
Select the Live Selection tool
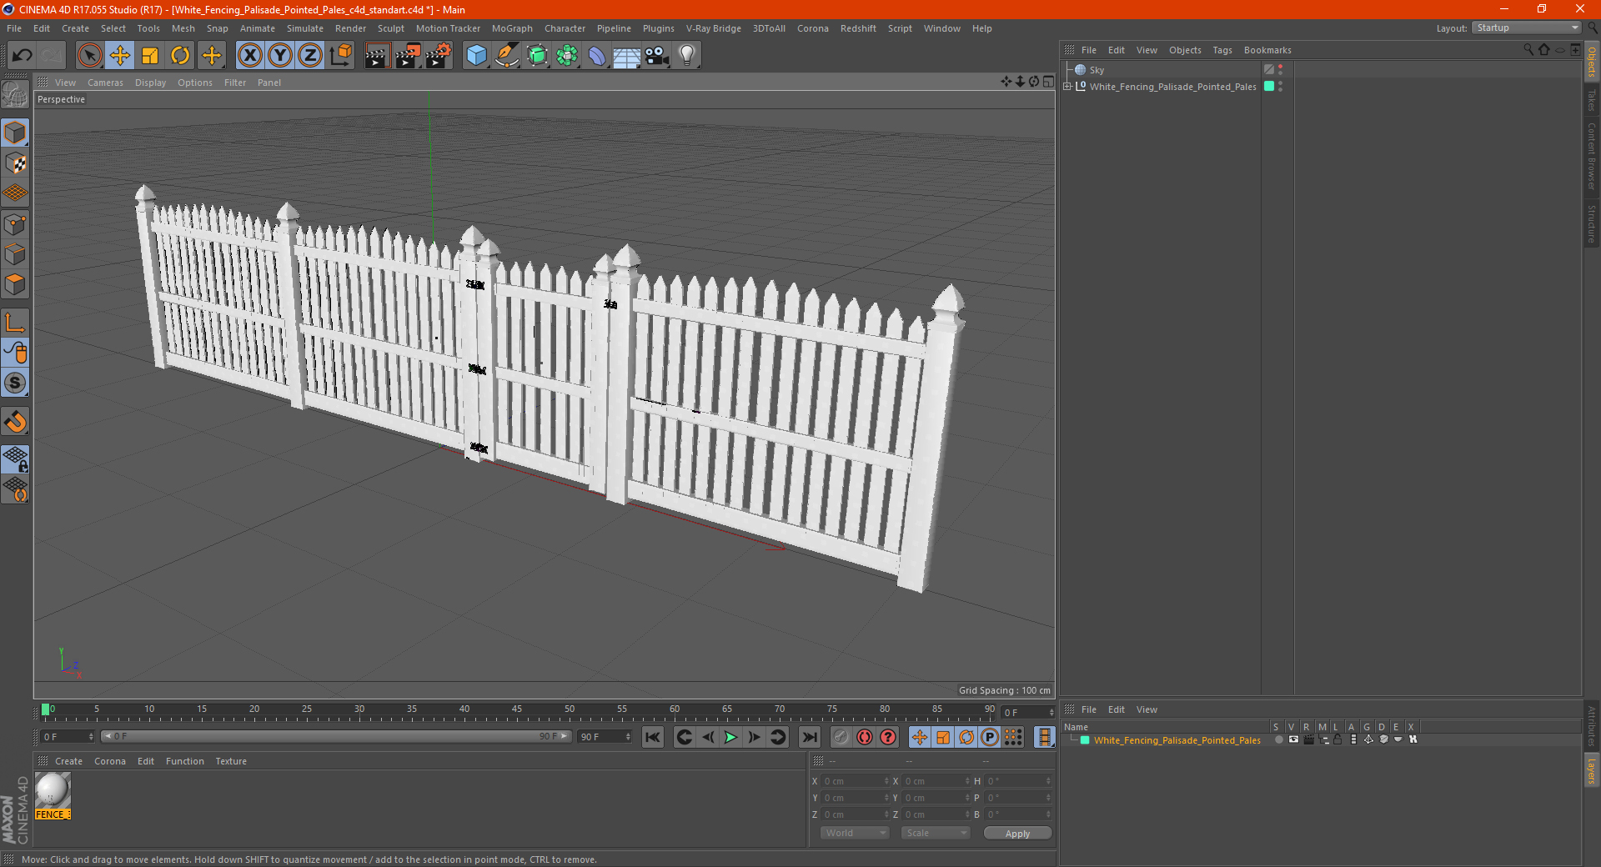coord(89,56)
